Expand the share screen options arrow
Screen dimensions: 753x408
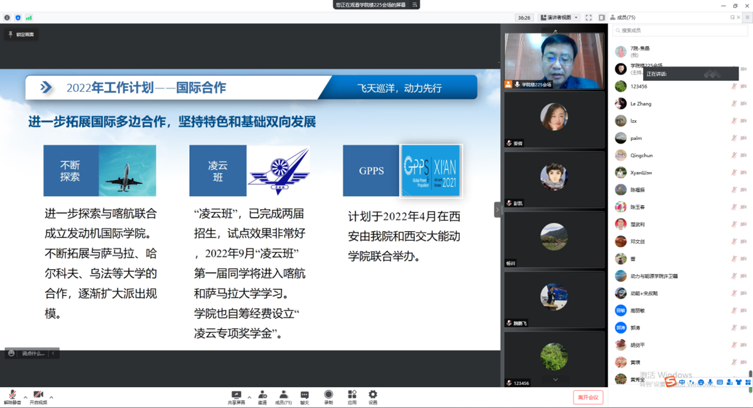[x=249, y=397]
